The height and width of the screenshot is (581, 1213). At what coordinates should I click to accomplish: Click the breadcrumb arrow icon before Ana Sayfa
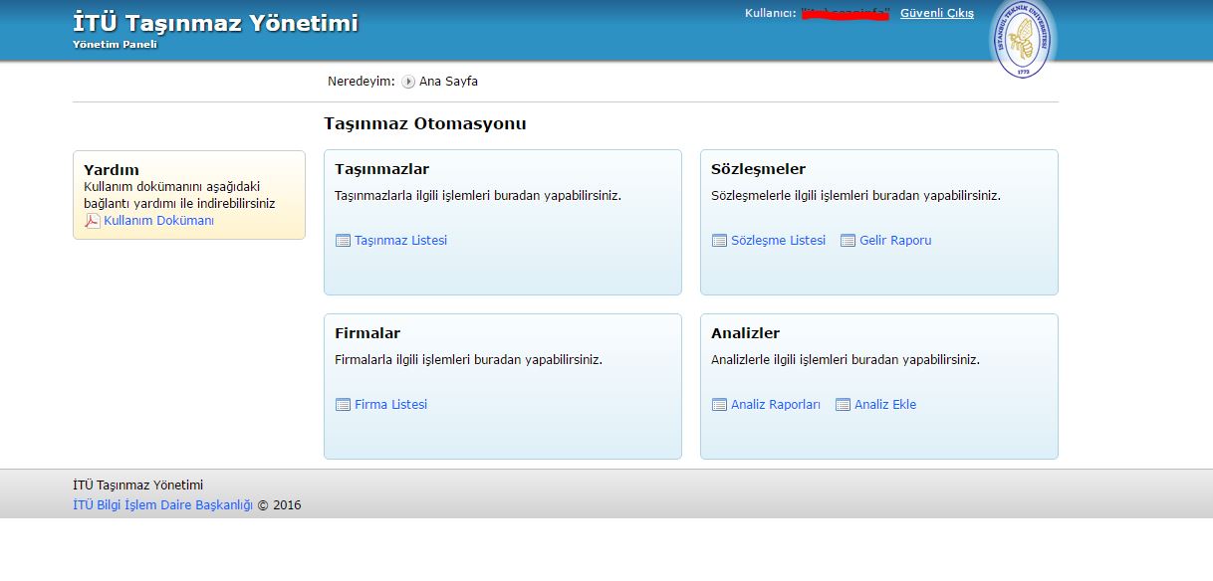[x=408, y=82]
